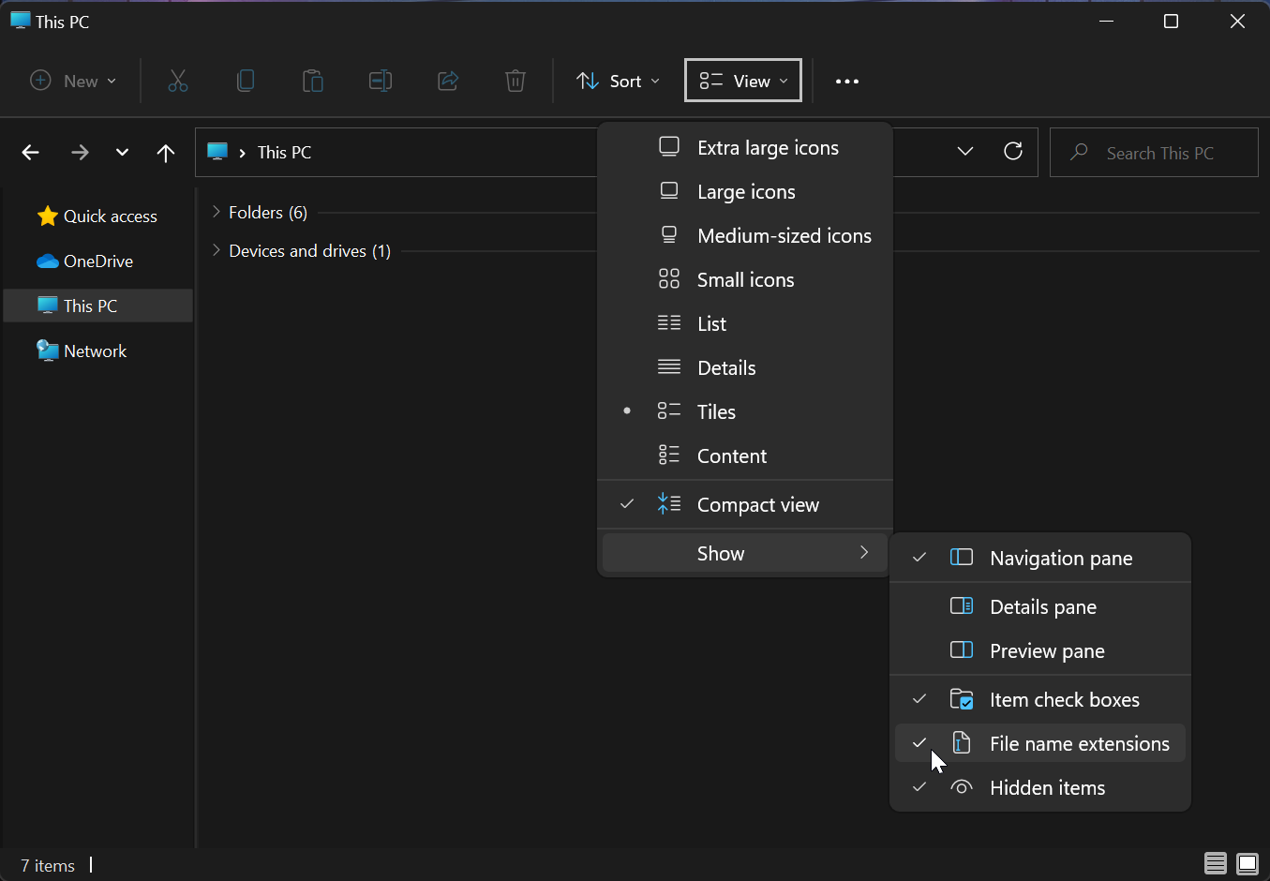Screen dimensions: 1270x881
Task: Uncheck Navigation pane in Show submenu
Action: pos(1060,559)
